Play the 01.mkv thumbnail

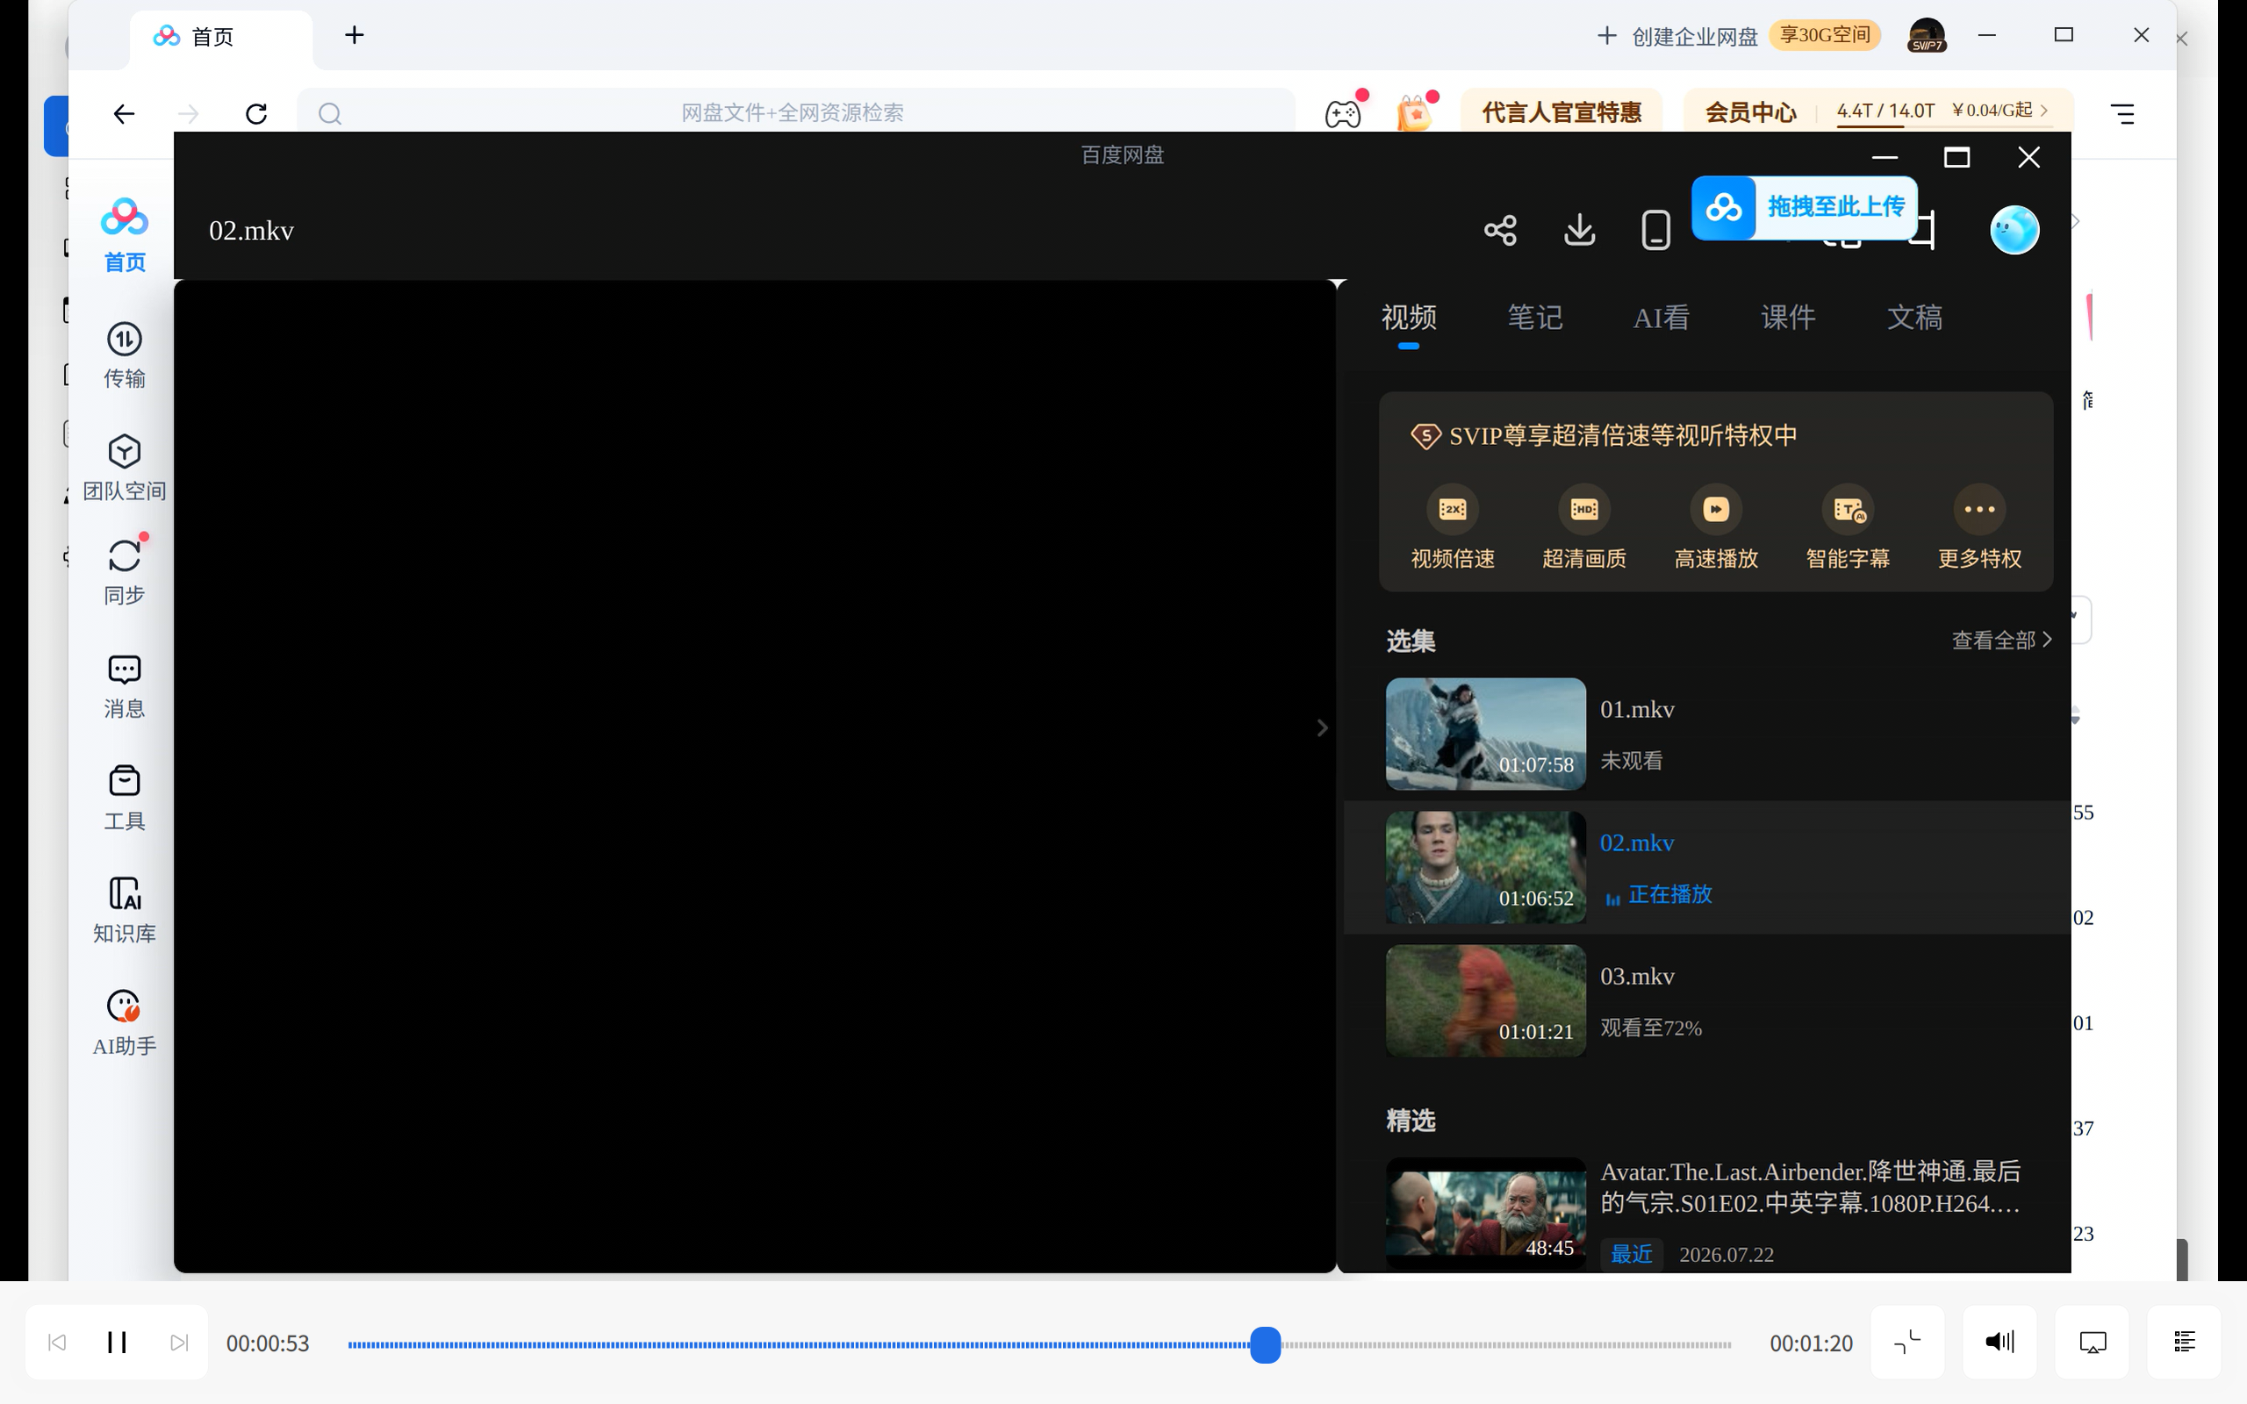[x=1486, y=734]
